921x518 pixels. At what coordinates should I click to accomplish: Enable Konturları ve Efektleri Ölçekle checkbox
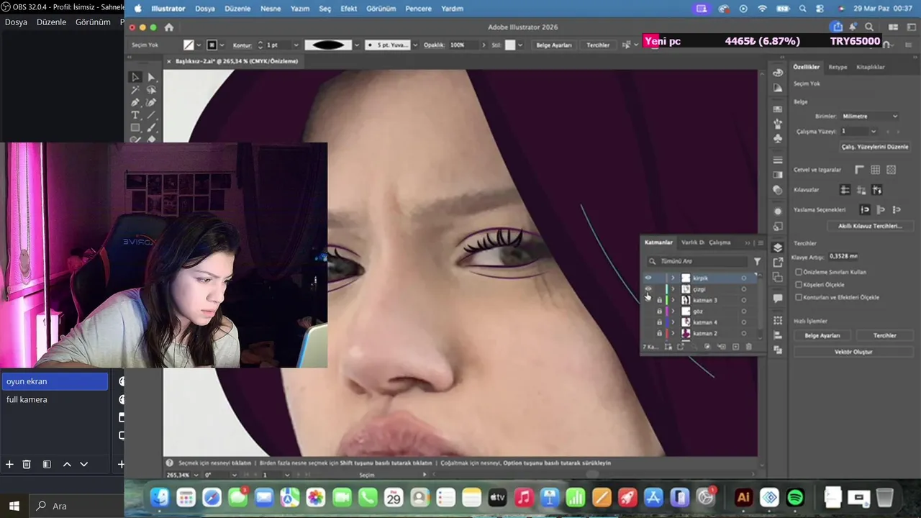coord(798,297)
